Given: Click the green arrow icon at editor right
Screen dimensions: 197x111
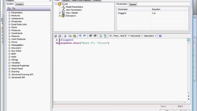Looking at the screenshot, I should point(188,40).
